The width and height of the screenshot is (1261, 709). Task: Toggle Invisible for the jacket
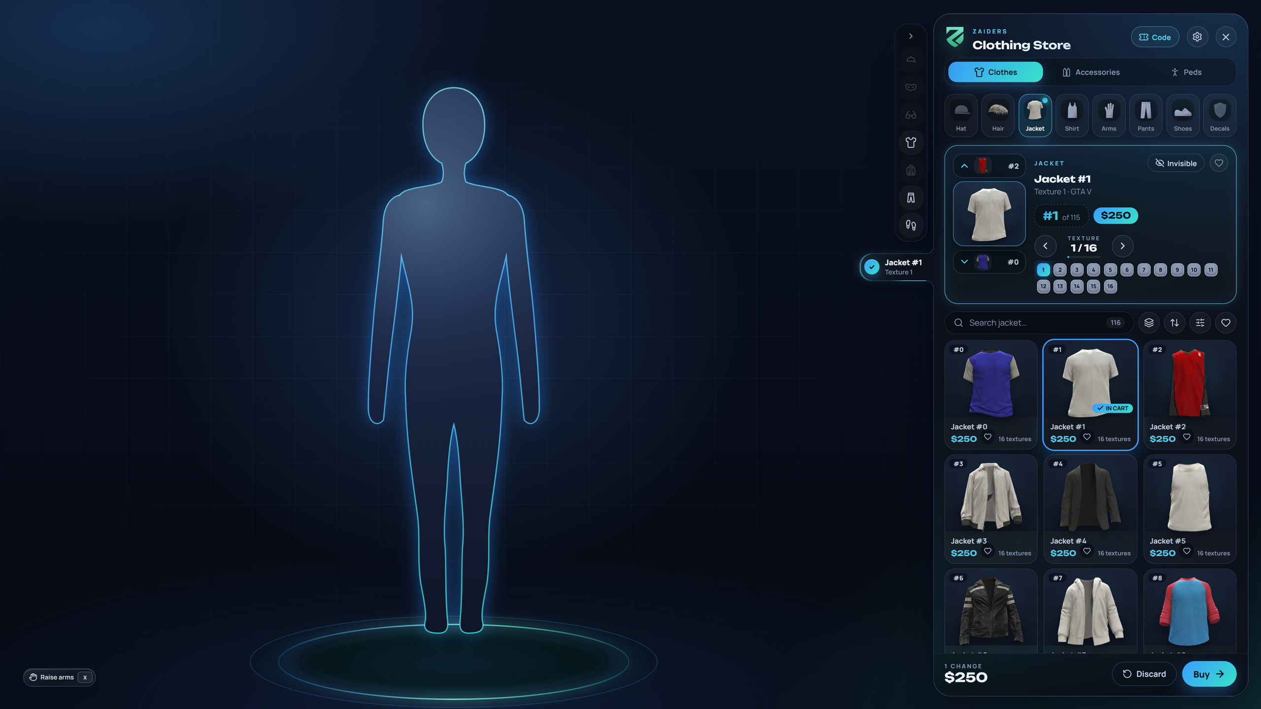tap(1176, 163)
